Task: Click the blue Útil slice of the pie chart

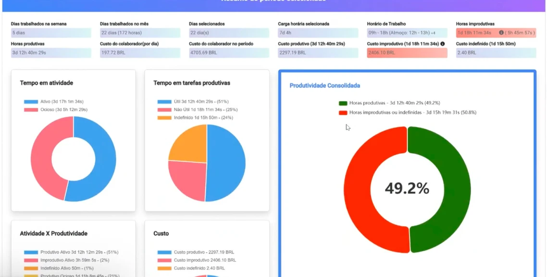Action: tap(227, 163)
